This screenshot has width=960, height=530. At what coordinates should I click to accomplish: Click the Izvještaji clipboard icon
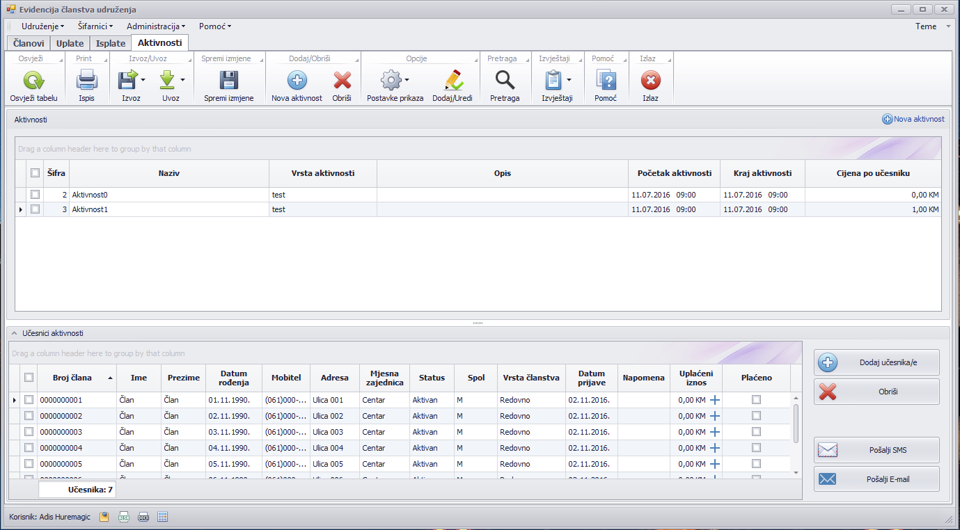[x=553, y=81]
